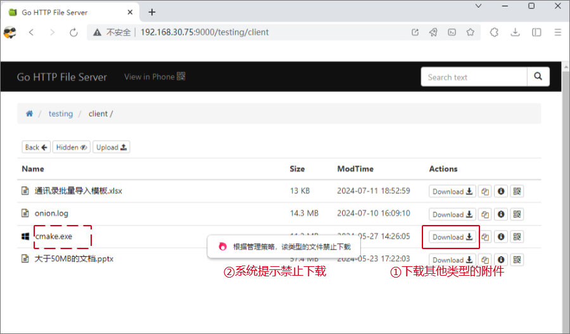Image resolution: width=570 pixels, height=334 pixels.
Task: Open the browser extensions icon
Action: tap(494, 32)
